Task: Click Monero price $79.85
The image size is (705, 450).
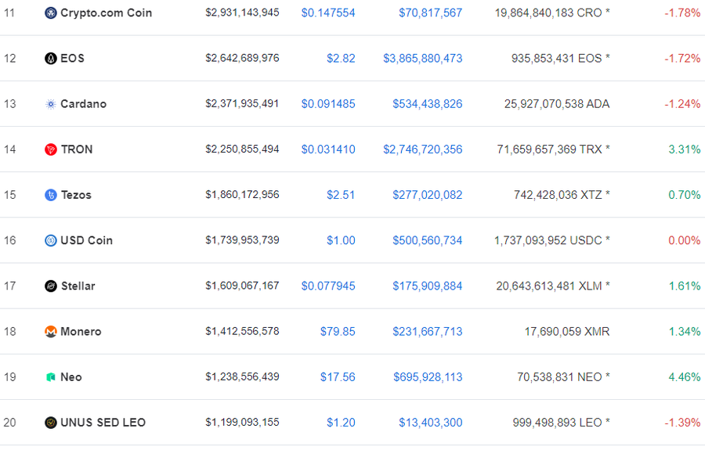Action: point(338,332)
